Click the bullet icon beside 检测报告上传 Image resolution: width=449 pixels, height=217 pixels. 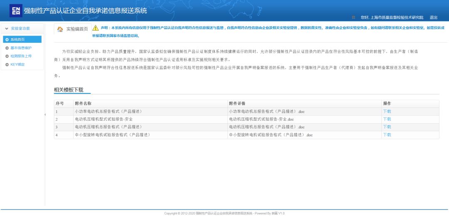[7, 56]
